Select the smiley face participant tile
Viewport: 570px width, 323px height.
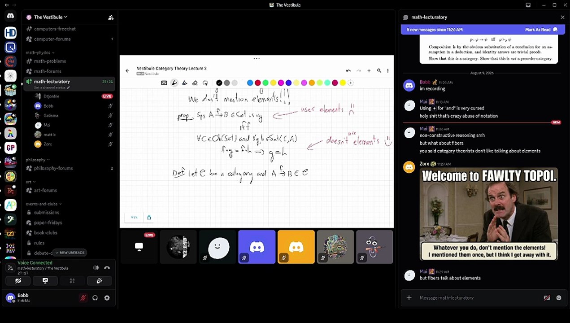218,247
